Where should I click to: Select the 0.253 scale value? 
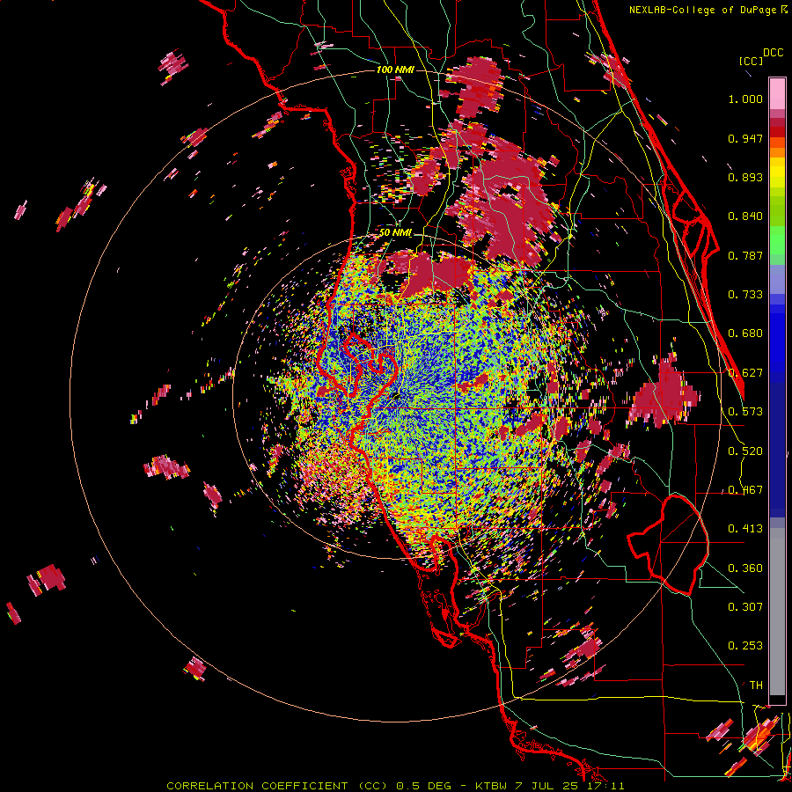[745, 646]
